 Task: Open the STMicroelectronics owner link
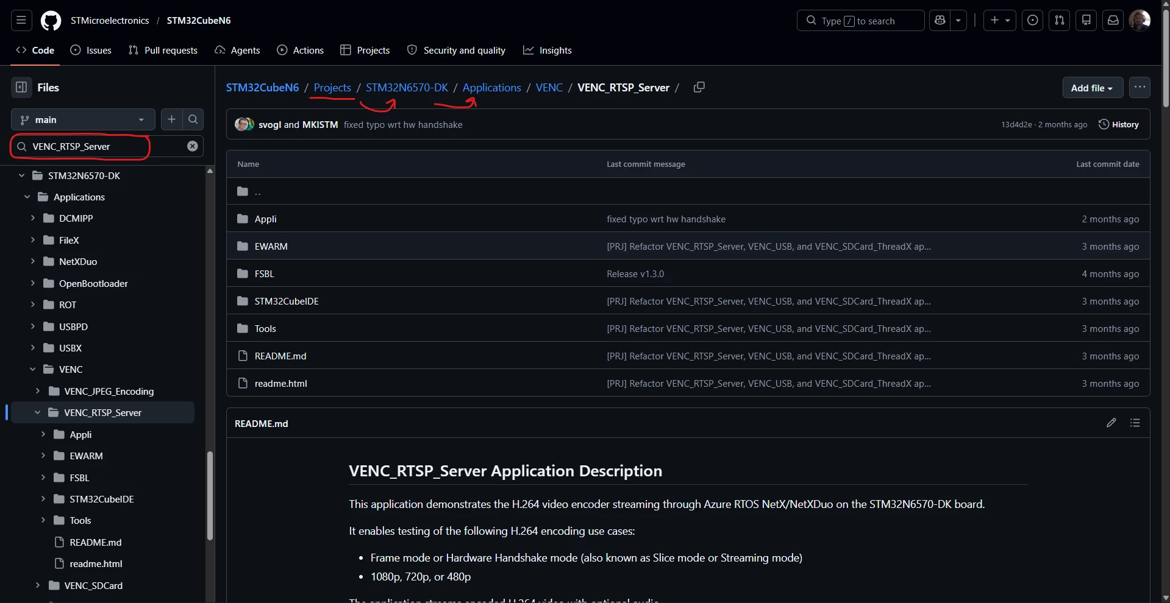pos(110,21)
